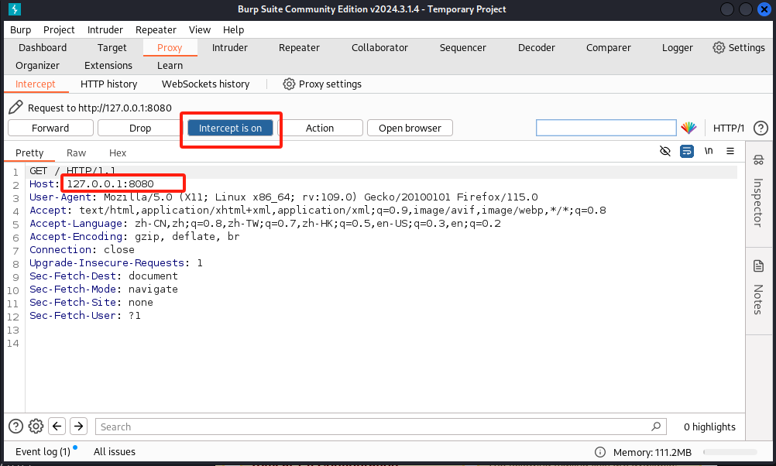The height and width of the screenshot is (466, 776).
Task: Switch to Repeater tool tab
Action: coord(299,47)
